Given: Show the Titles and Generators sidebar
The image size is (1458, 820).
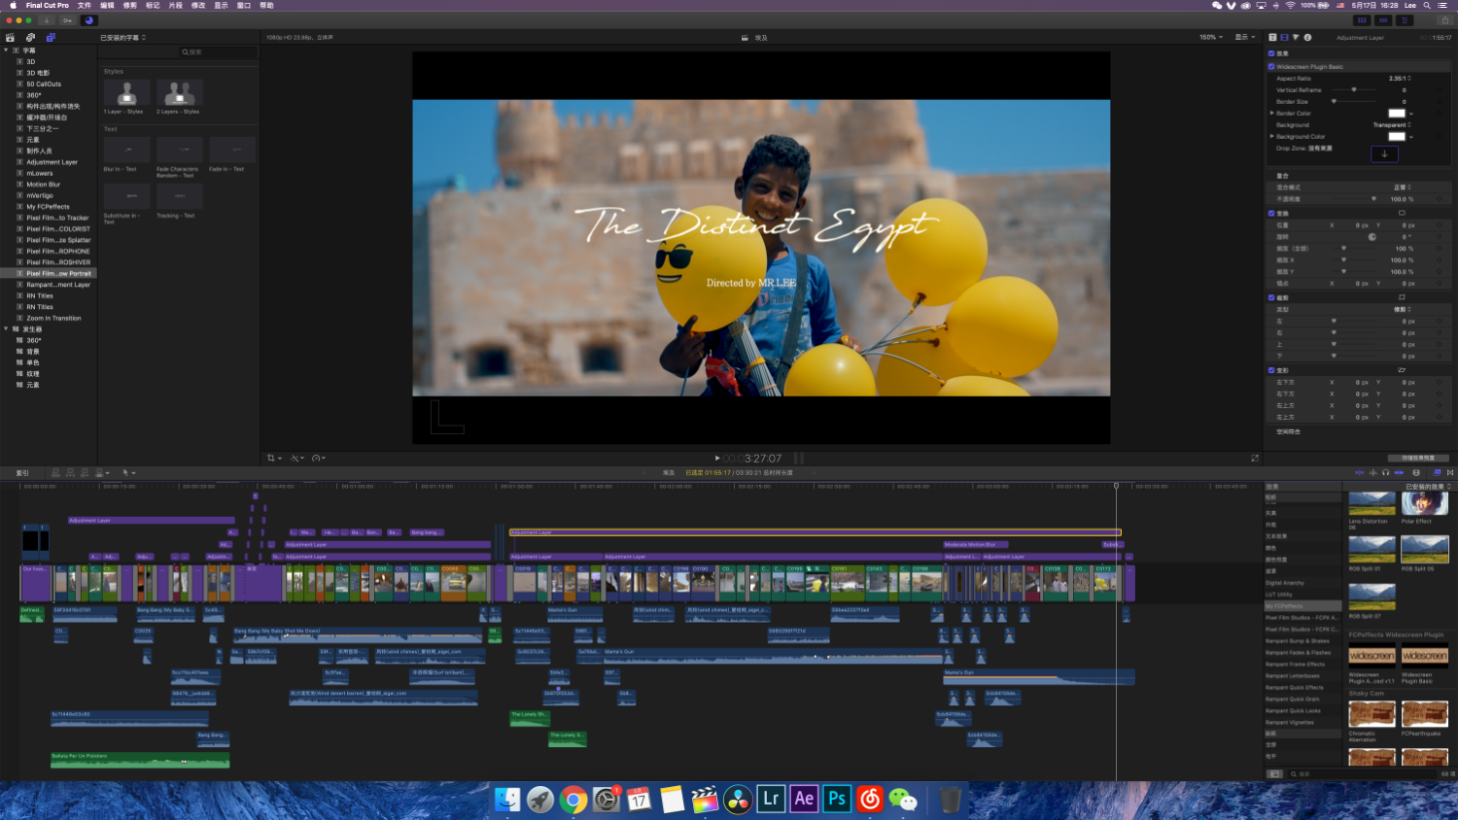Looking at the screenshot, I should coord(51,38).
